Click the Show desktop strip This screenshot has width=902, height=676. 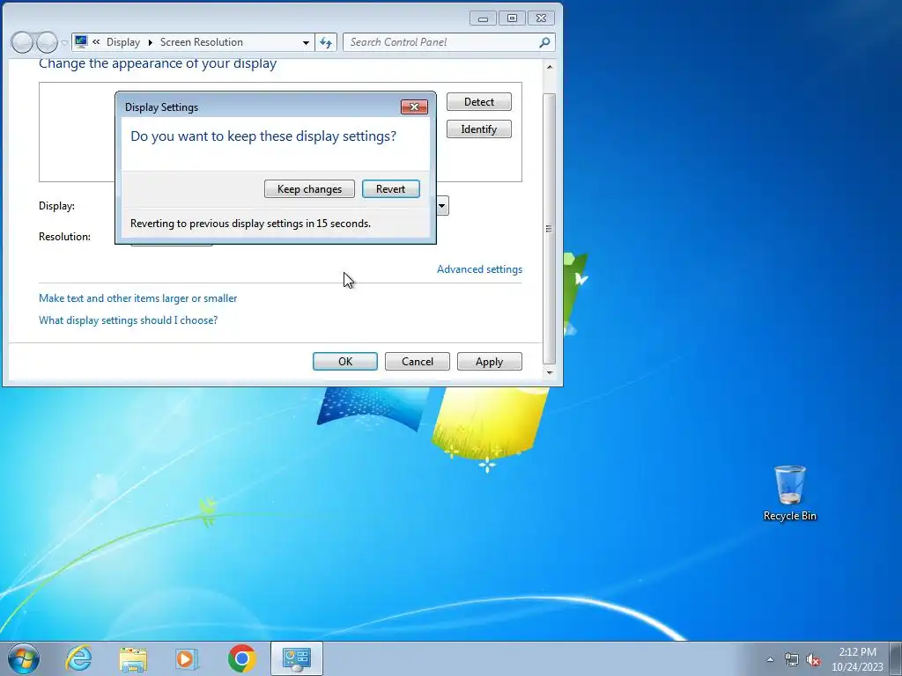pyautogui.click(x=897, y=658)
